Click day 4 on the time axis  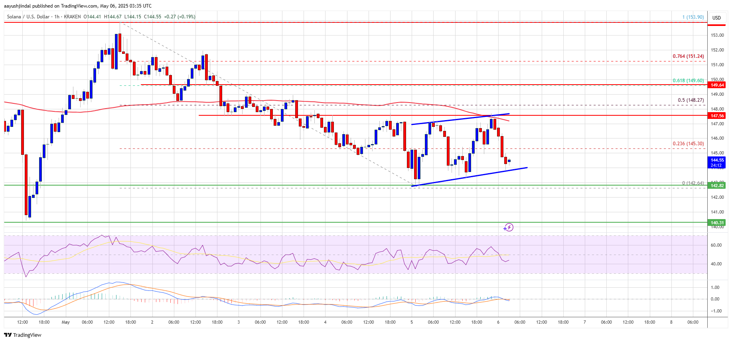[x=325, y=322]
